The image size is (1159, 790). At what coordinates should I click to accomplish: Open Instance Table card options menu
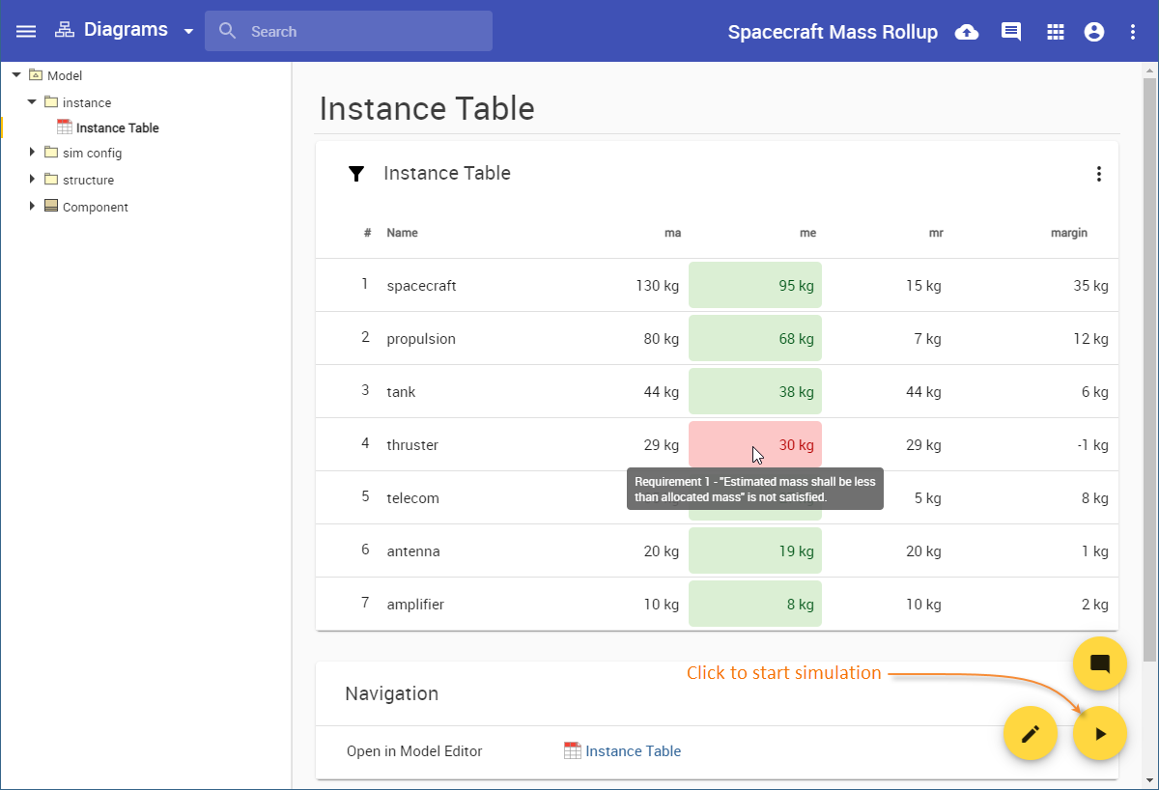pos(1098,174)
